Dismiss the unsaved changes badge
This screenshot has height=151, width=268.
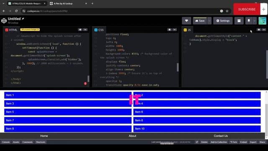click(38, 30)
